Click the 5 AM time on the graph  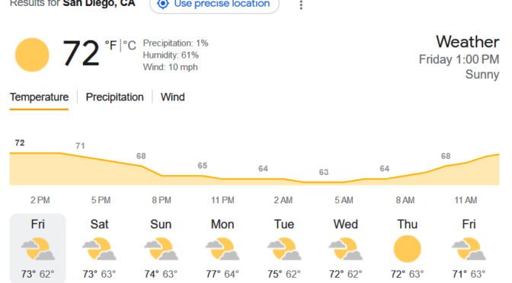coord(344,200)
